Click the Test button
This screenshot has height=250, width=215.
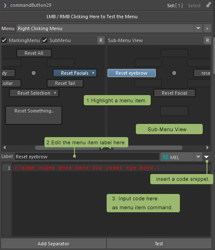click(x=159, y=244)
